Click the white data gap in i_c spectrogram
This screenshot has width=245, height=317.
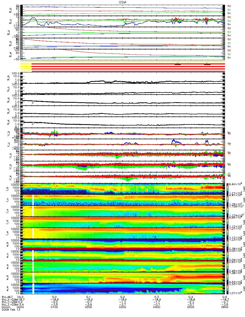(x=33, y=200)
